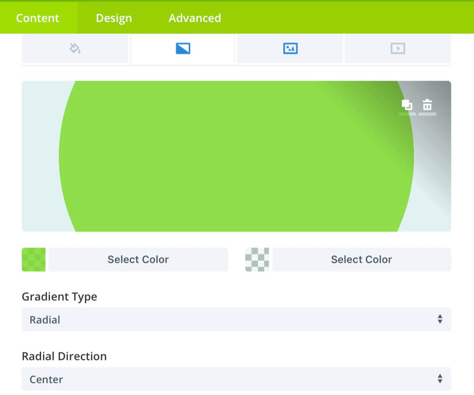Click the Gradient Type label
Viewport: 474px width, 395px height.
pyautogui.click(x=60, y=297)
